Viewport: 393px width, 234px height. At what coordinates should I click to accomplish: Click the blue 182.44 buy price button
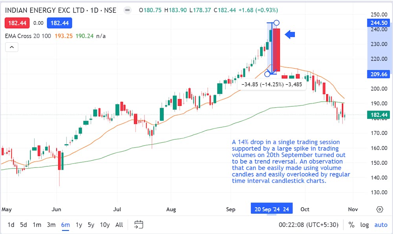pos(59,23)
